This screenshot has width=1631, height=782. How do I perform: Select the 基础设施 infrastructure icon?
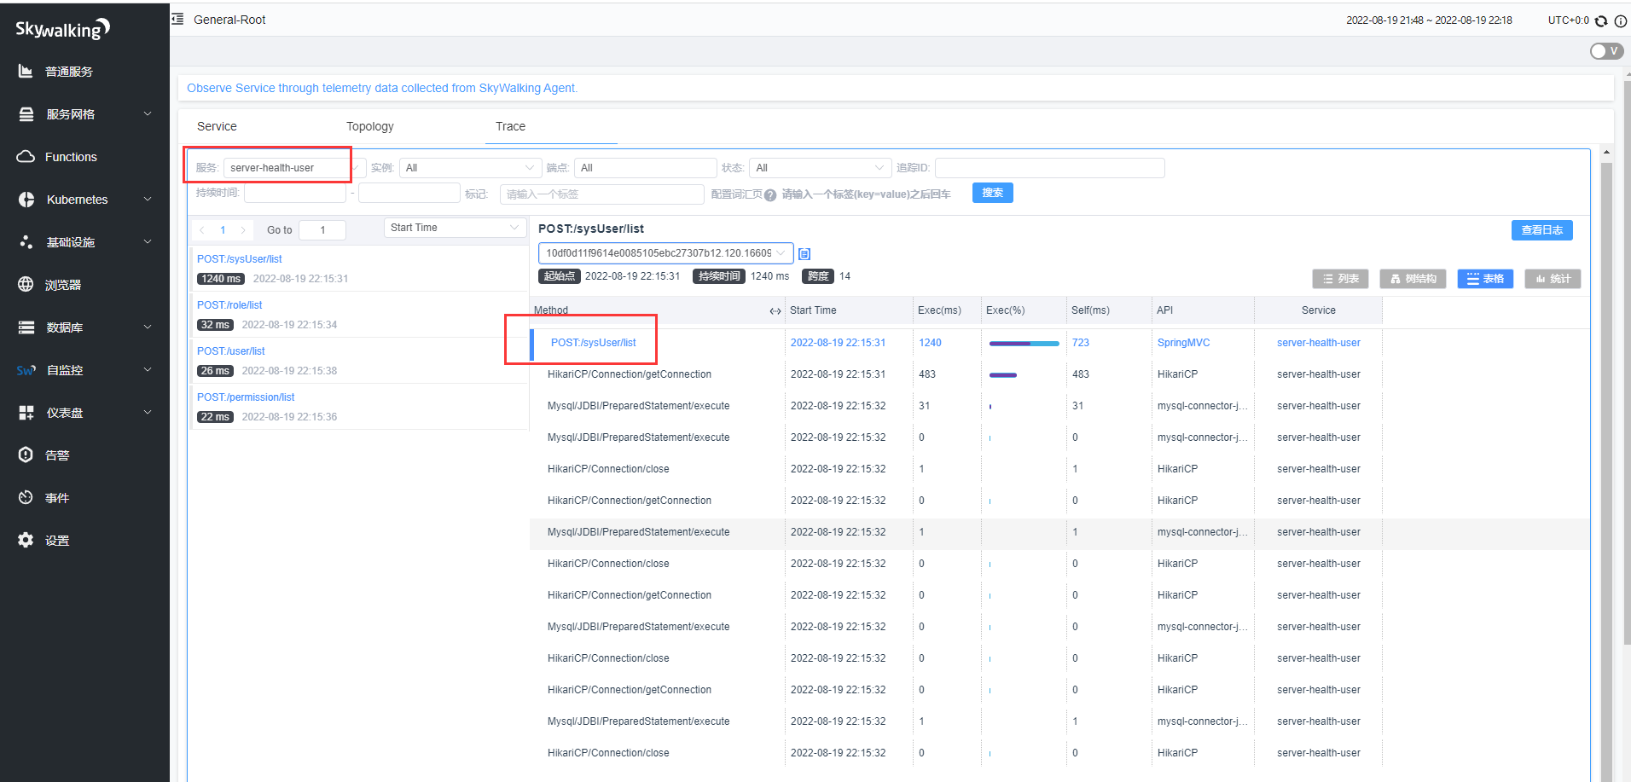26,242
